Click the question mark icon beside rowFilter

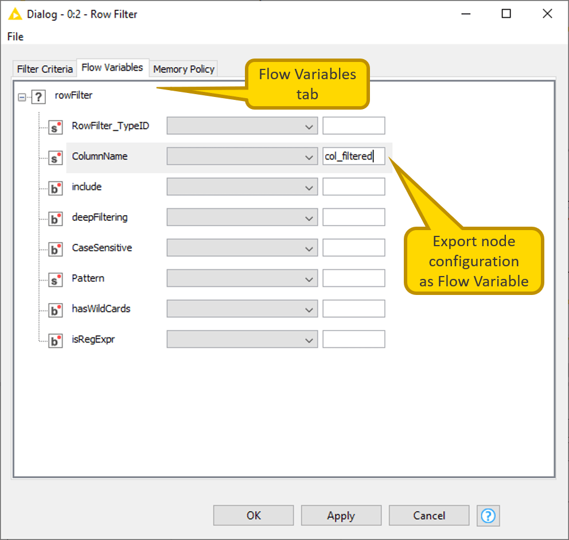pyautogui.click(x=38, y=96)
